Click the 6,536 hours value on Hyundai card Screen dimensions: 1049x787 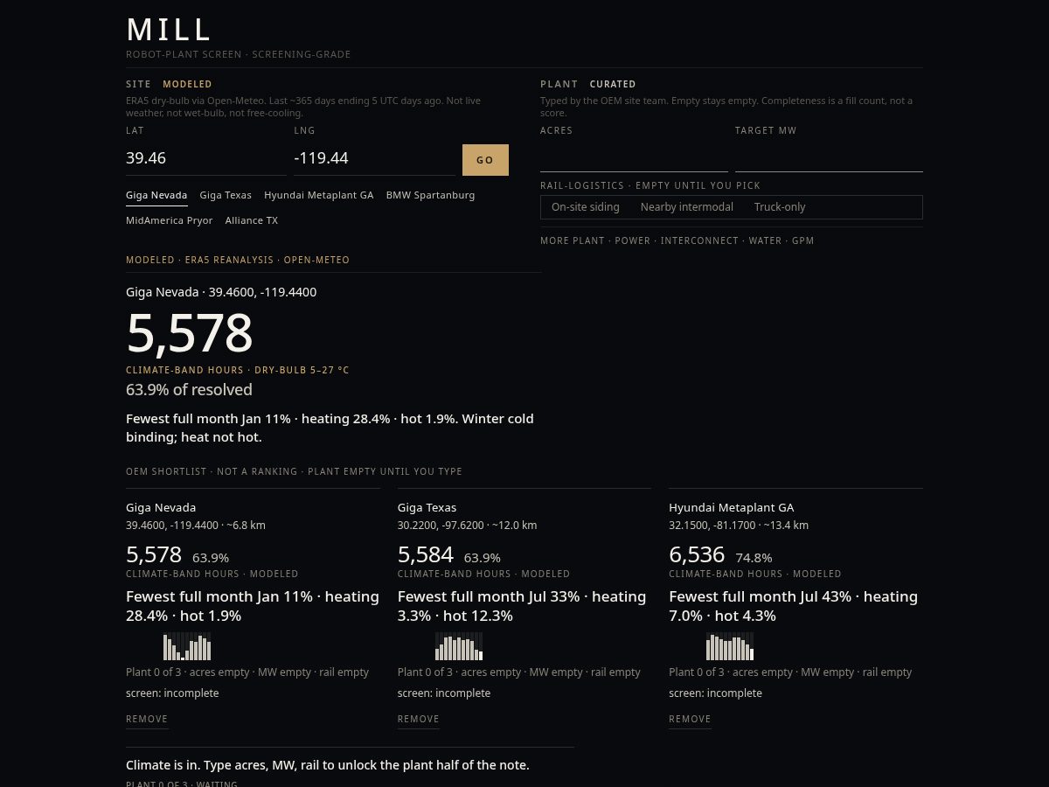pos(697,554)
